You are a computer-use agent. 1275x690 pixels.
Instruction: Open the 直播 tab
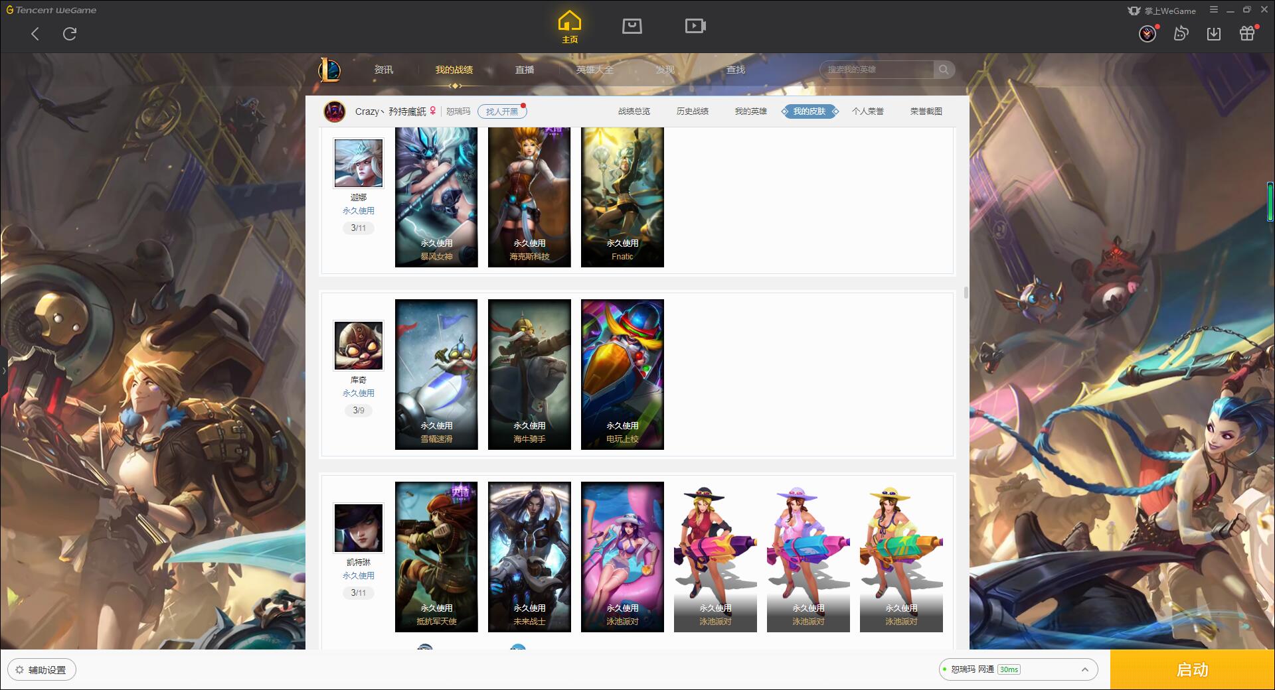pyautogui.click(x=525, y=70)
